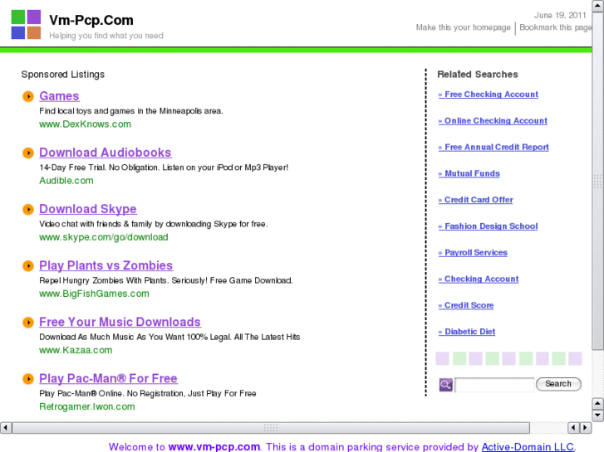This screenshot has width=604, height=452.
Task: Open Credit Card Offer related search
Action: coord(476,200)
